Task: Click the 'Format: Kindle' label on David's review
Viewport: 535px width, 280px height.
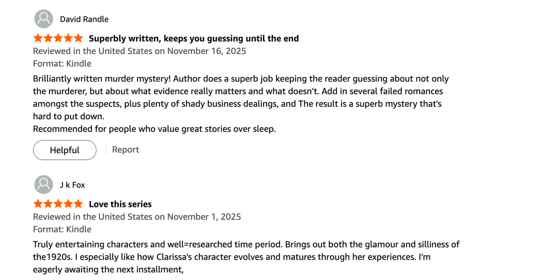Action: (62, 63)
